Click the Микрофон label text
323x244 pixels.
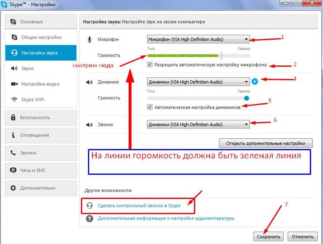pos(108,40)
